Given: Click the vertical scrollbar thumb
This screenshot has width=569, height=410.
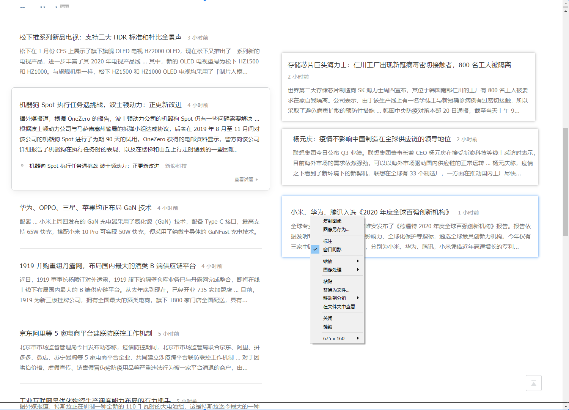Looking at the screenshot, I should [566, 182].
